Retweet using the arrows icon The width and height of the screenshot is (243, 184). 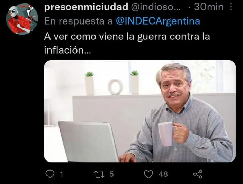point(99,174)
